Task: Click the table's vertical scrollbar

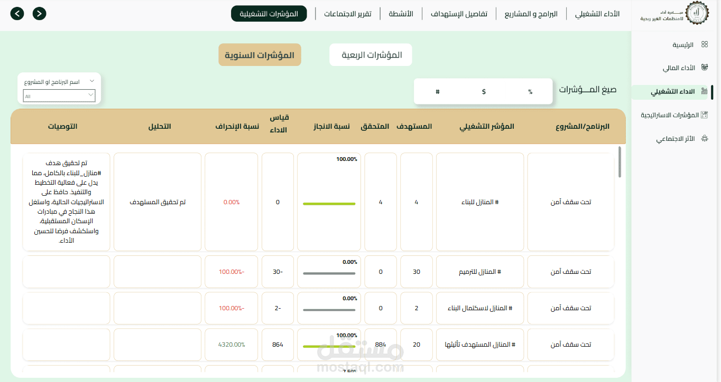Action: [x=620, y=163]
